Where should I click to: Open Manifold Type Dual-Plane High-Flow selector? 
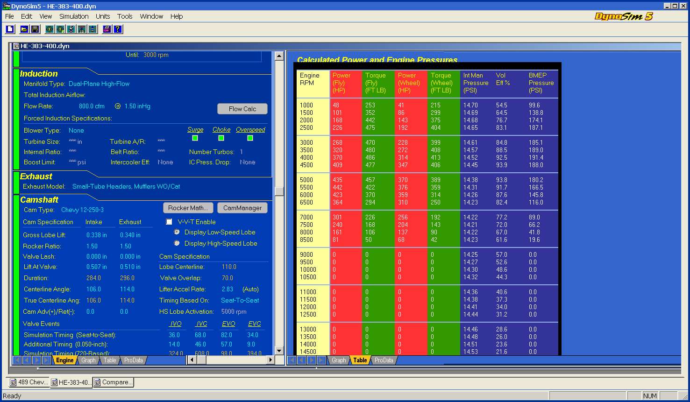click(99, 84)
